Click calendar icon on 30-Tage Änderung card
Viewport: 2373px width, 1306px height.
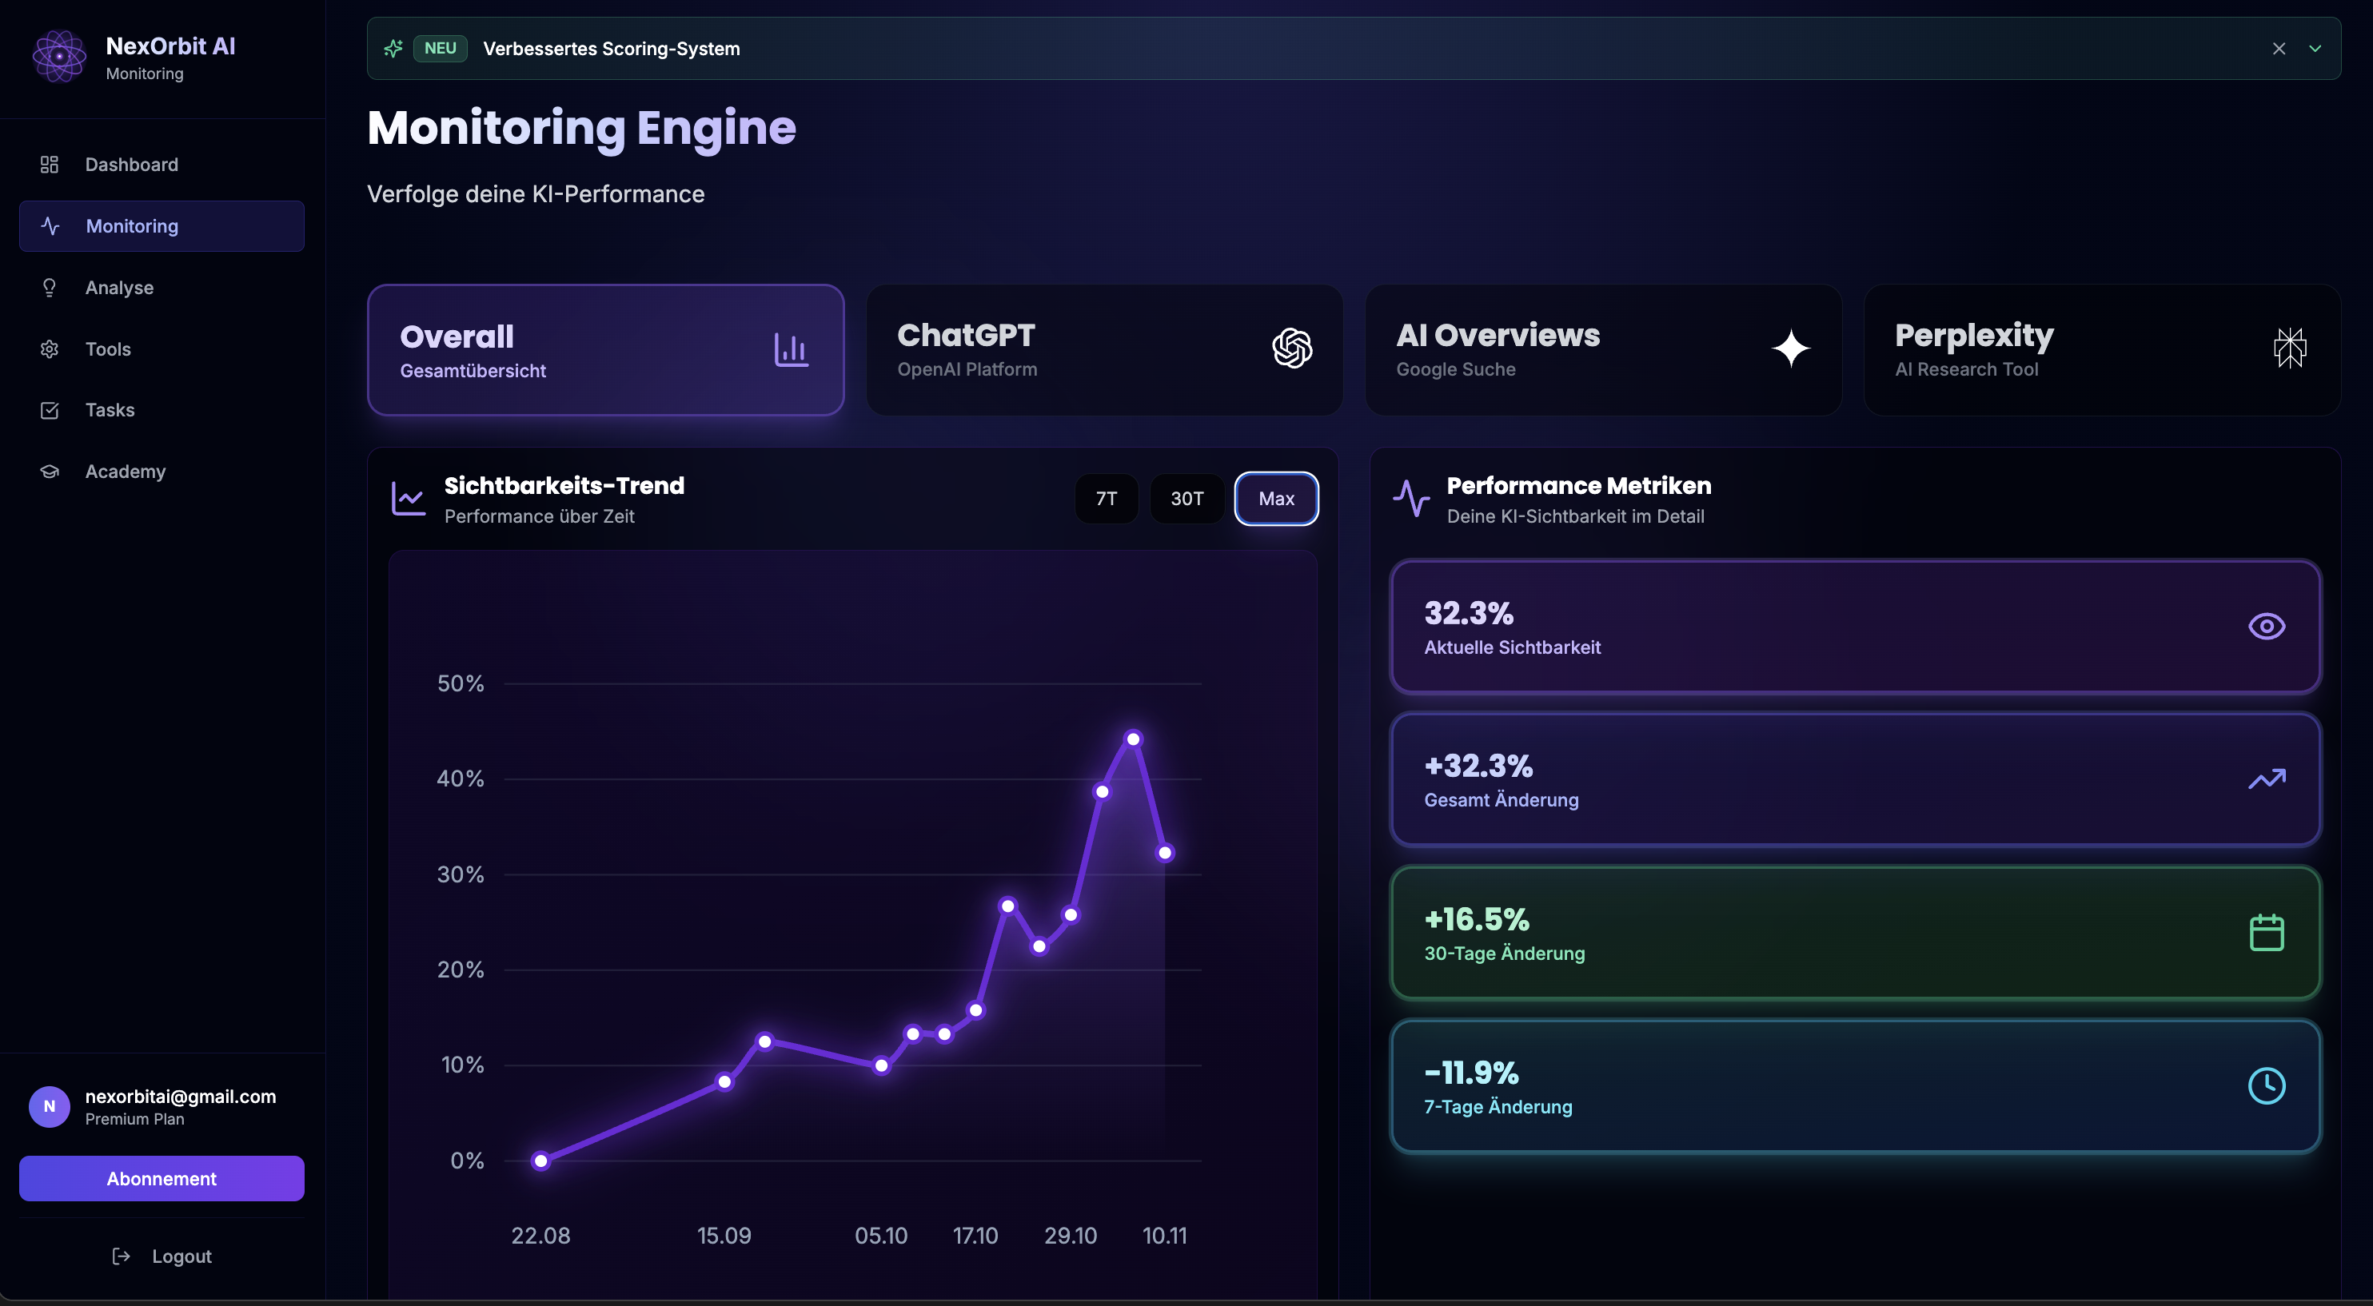(2266, 933)
